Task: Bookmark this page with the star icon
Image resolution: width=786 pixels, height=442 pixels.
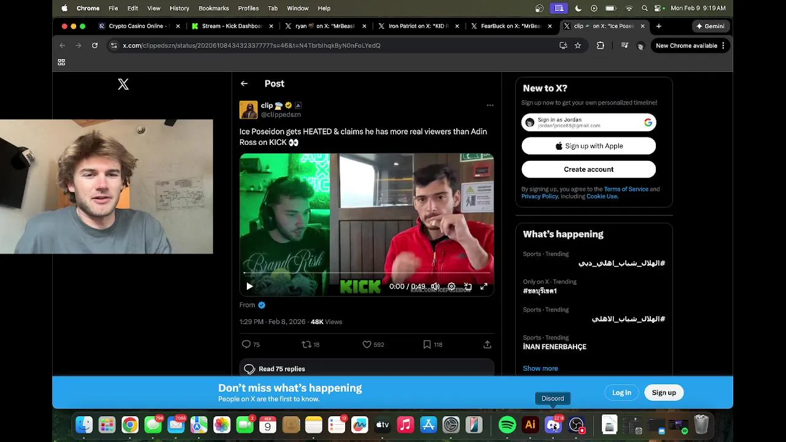Action: [x=578, y=45]
